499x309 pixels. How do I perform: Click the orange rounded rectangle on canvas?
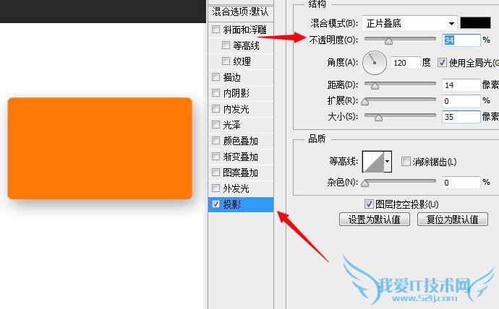100,148
